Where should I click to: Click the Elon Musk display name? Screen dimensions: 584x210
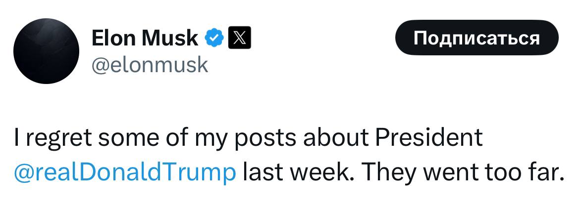coord(145,38)
